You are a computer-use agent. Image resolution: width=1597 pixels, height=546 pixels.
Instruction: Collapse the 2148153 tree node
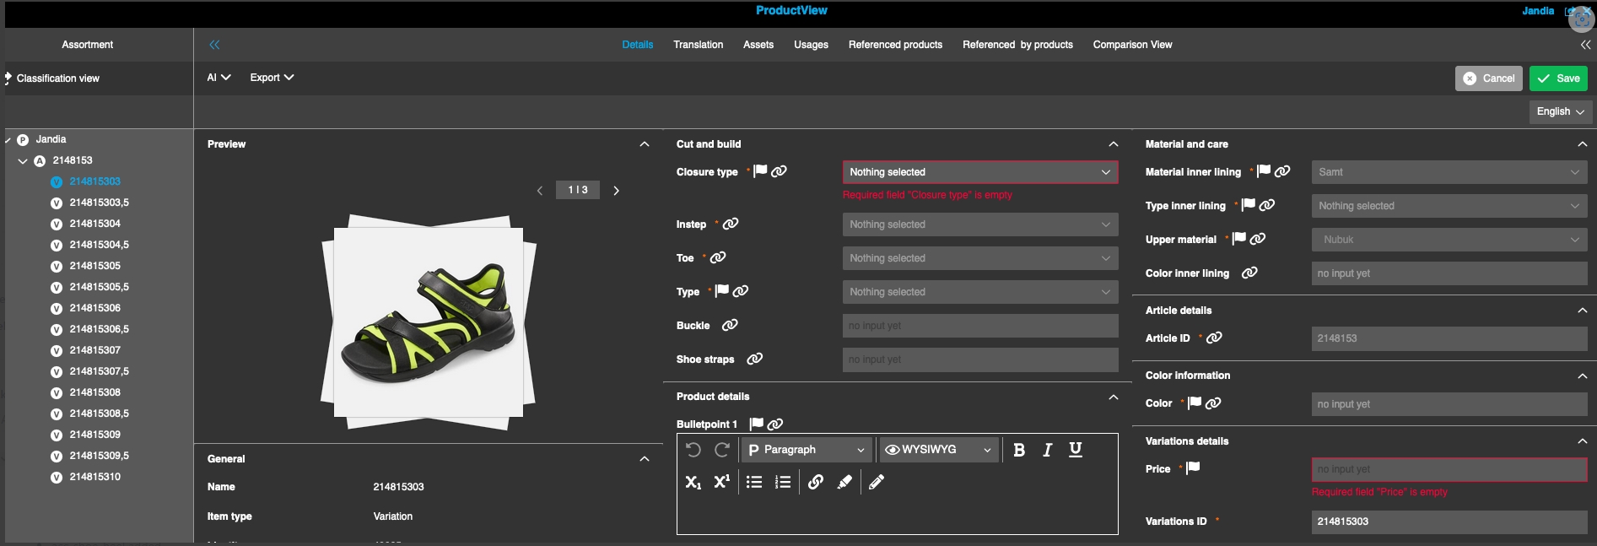[23, 160]
